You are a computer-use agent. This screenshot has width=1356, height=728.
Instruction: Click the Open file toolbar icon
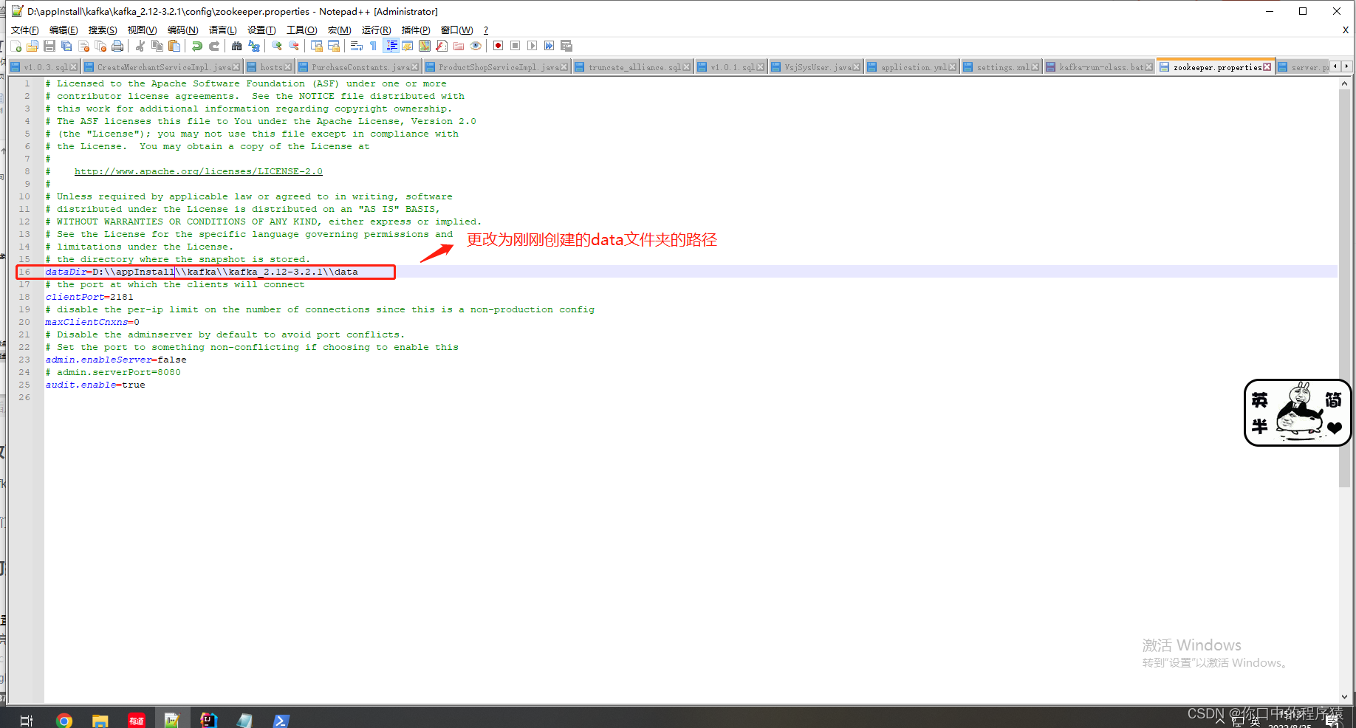pyautogui.click(x=32, y=46)
